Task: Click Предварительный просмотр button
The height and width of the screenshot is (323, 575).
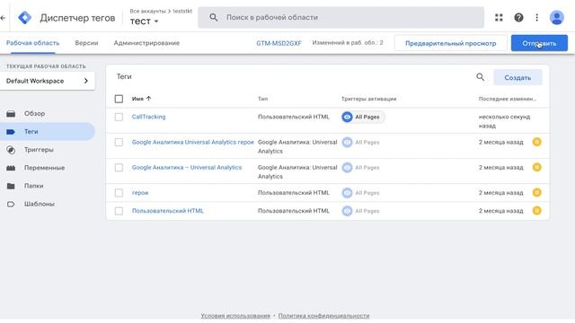Action: 450,43
